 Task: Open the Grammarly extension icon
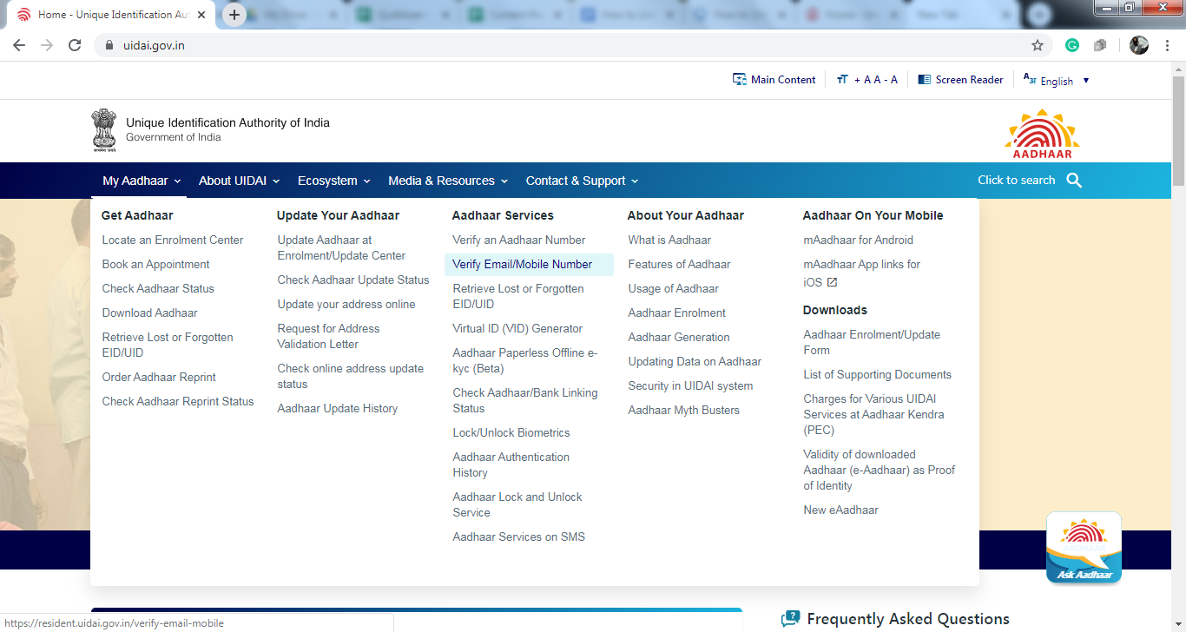pos(1072,45)
